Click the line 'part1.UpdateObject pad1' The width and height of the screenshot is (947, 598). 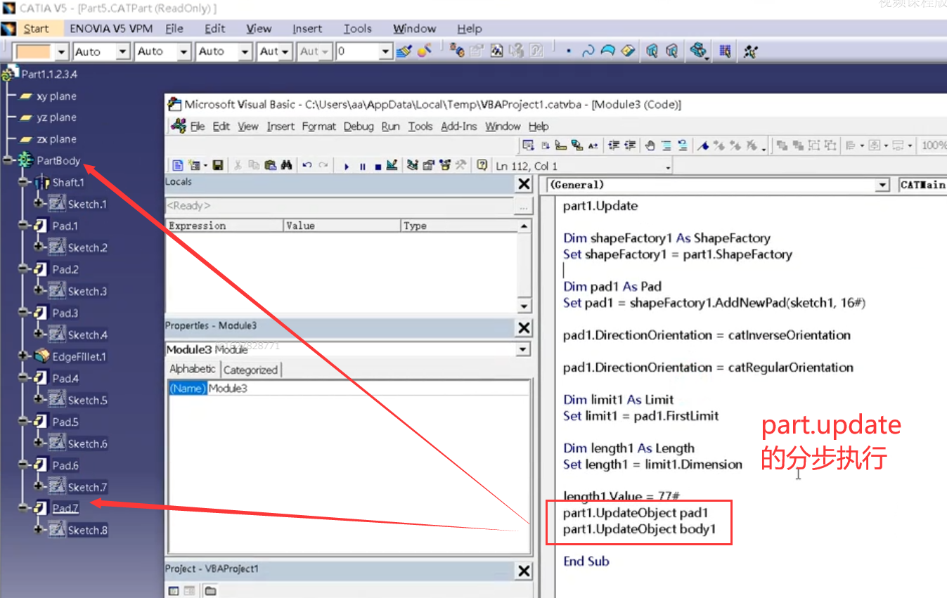(636, 512)
